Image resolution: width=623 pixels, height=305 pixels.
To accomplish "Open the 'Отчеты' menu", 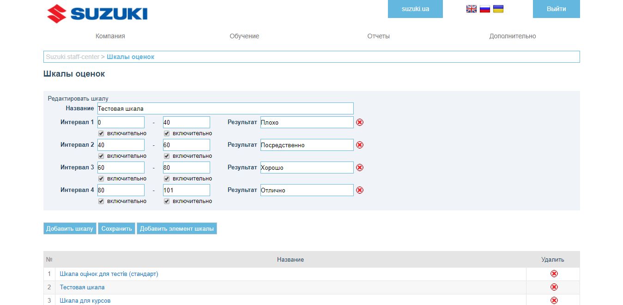I will click(378, 36).
